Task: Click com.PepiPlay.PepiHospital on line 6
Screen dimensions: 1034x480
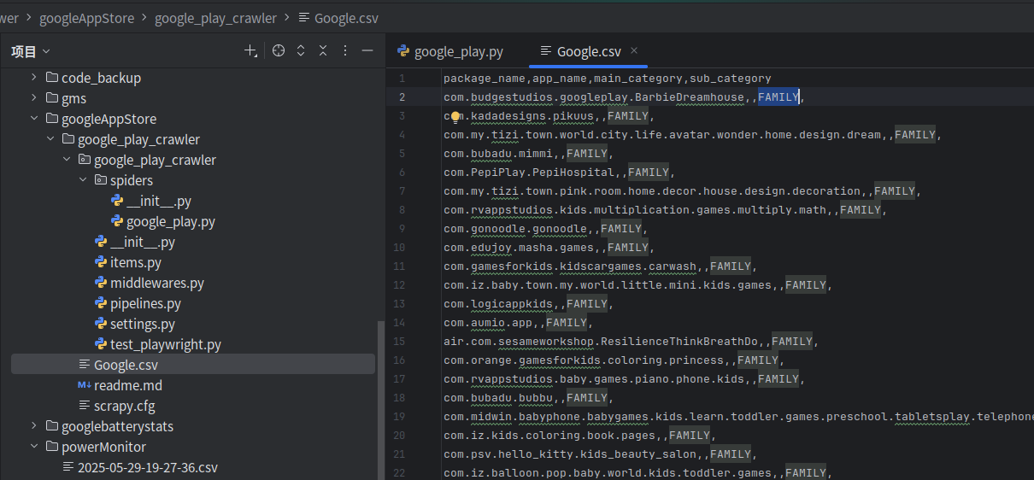Action: 529,173
